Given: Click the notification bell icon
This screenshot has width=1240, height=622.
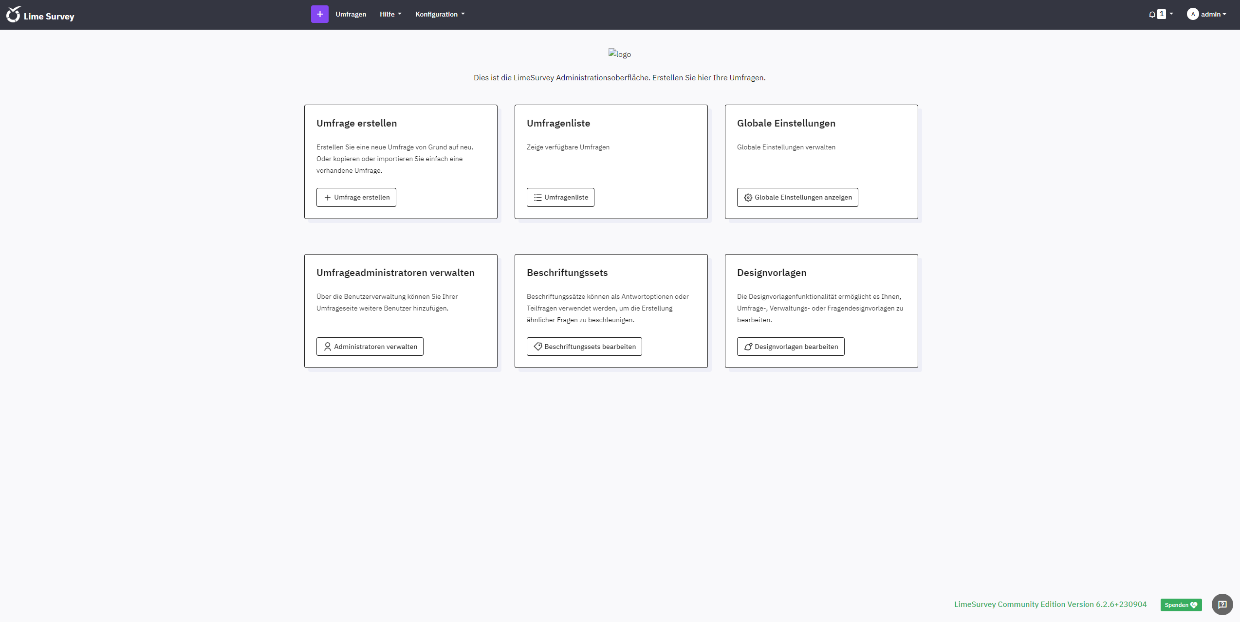Looking at the screenshot, I should [1152, 14].
